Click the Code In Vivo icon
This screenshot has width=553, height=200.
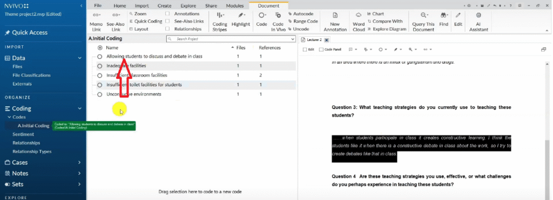pos(278,15)
